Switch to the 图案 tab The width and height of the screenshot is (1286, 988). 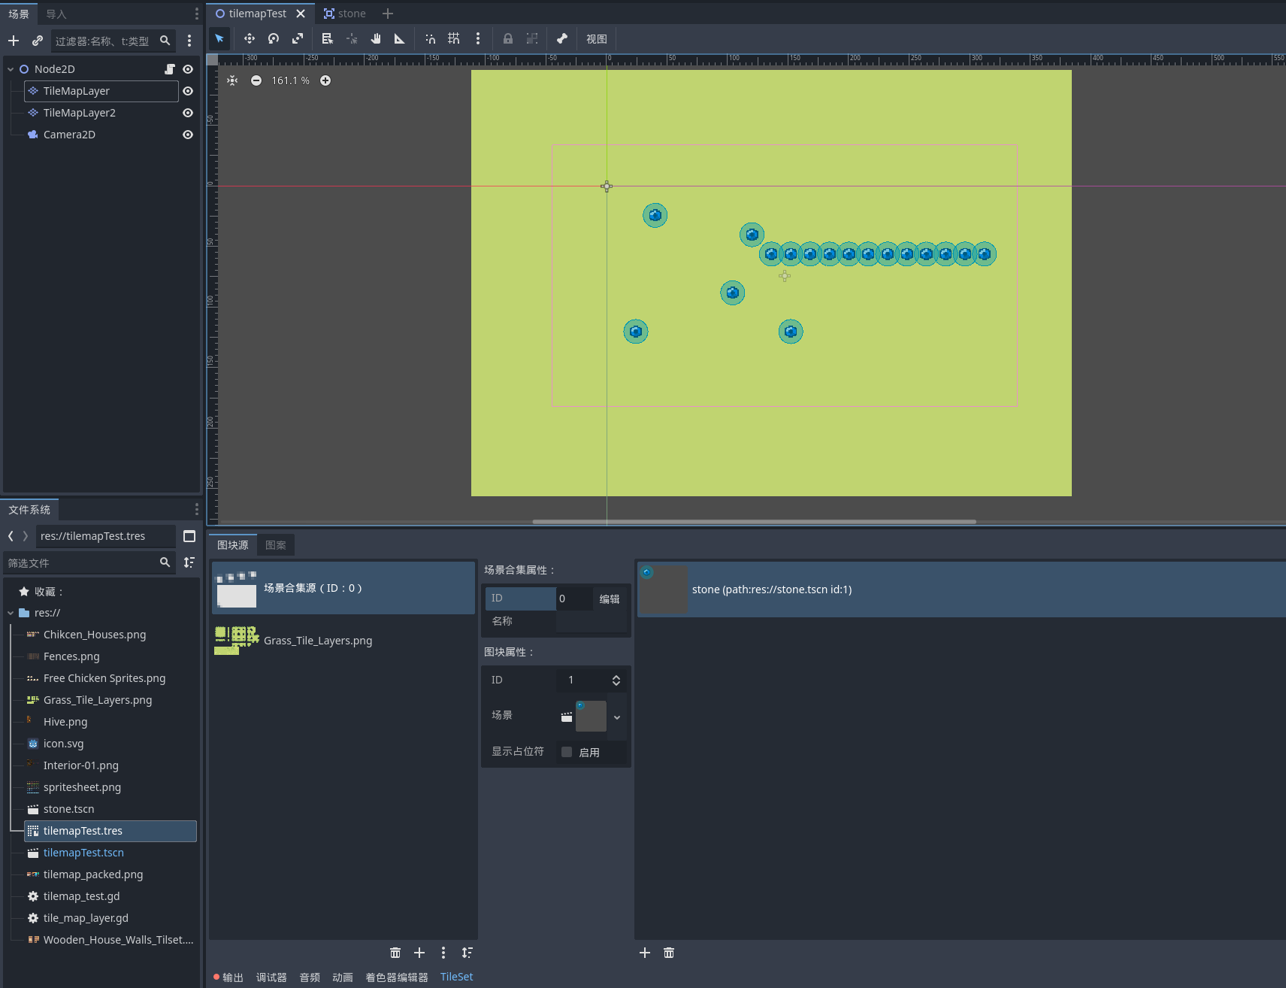click(x=275, y=545)
